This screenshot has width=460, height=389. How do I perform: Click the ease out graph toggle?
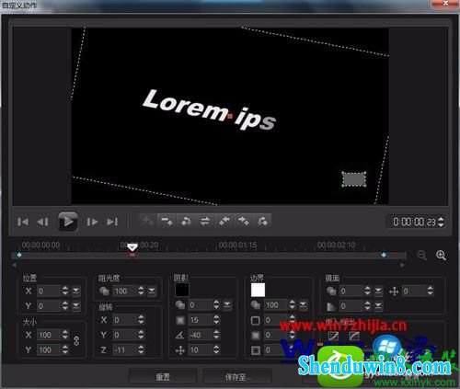tap(354, 336)
